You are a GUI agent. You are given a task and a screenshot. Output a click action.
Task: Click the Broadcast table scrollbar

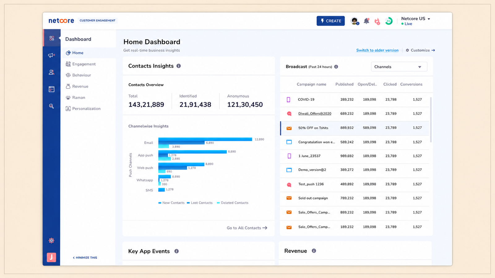point(431,120)
